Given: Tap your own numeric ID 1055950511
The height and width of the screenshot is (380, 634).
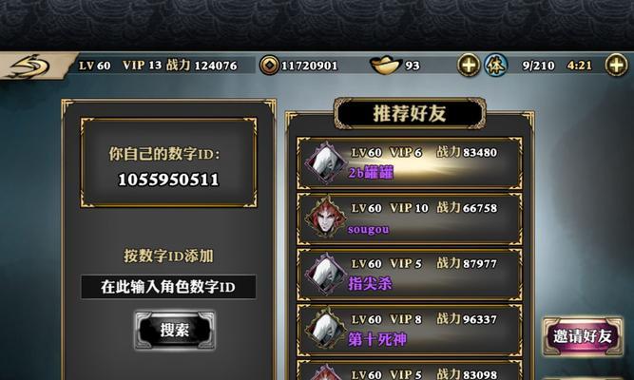Looking at the screenshot, I should tap(168, 180).
